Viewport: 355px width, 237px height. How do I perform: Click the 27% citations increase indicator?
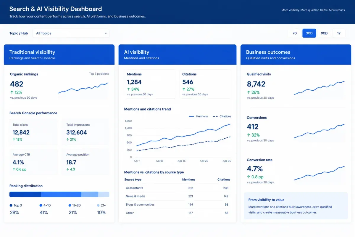(x=188, y=89)
